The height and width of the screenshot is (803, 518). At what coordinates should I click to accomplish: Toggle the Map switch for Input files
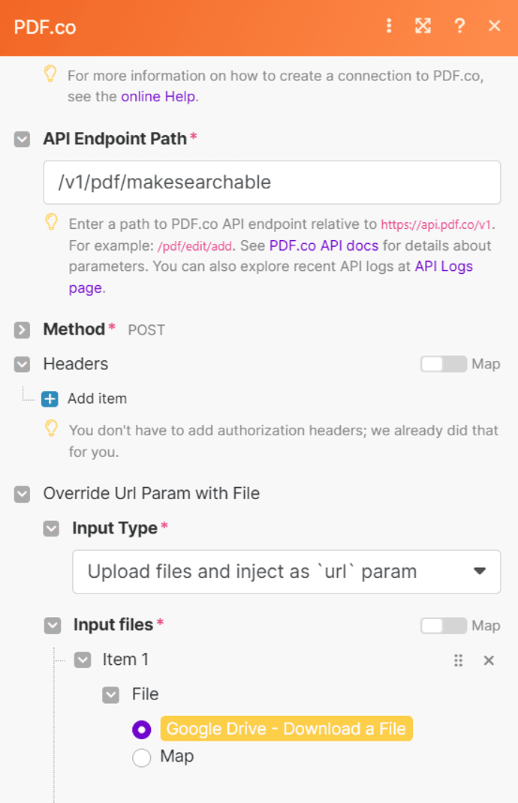(x=444, y=625)
